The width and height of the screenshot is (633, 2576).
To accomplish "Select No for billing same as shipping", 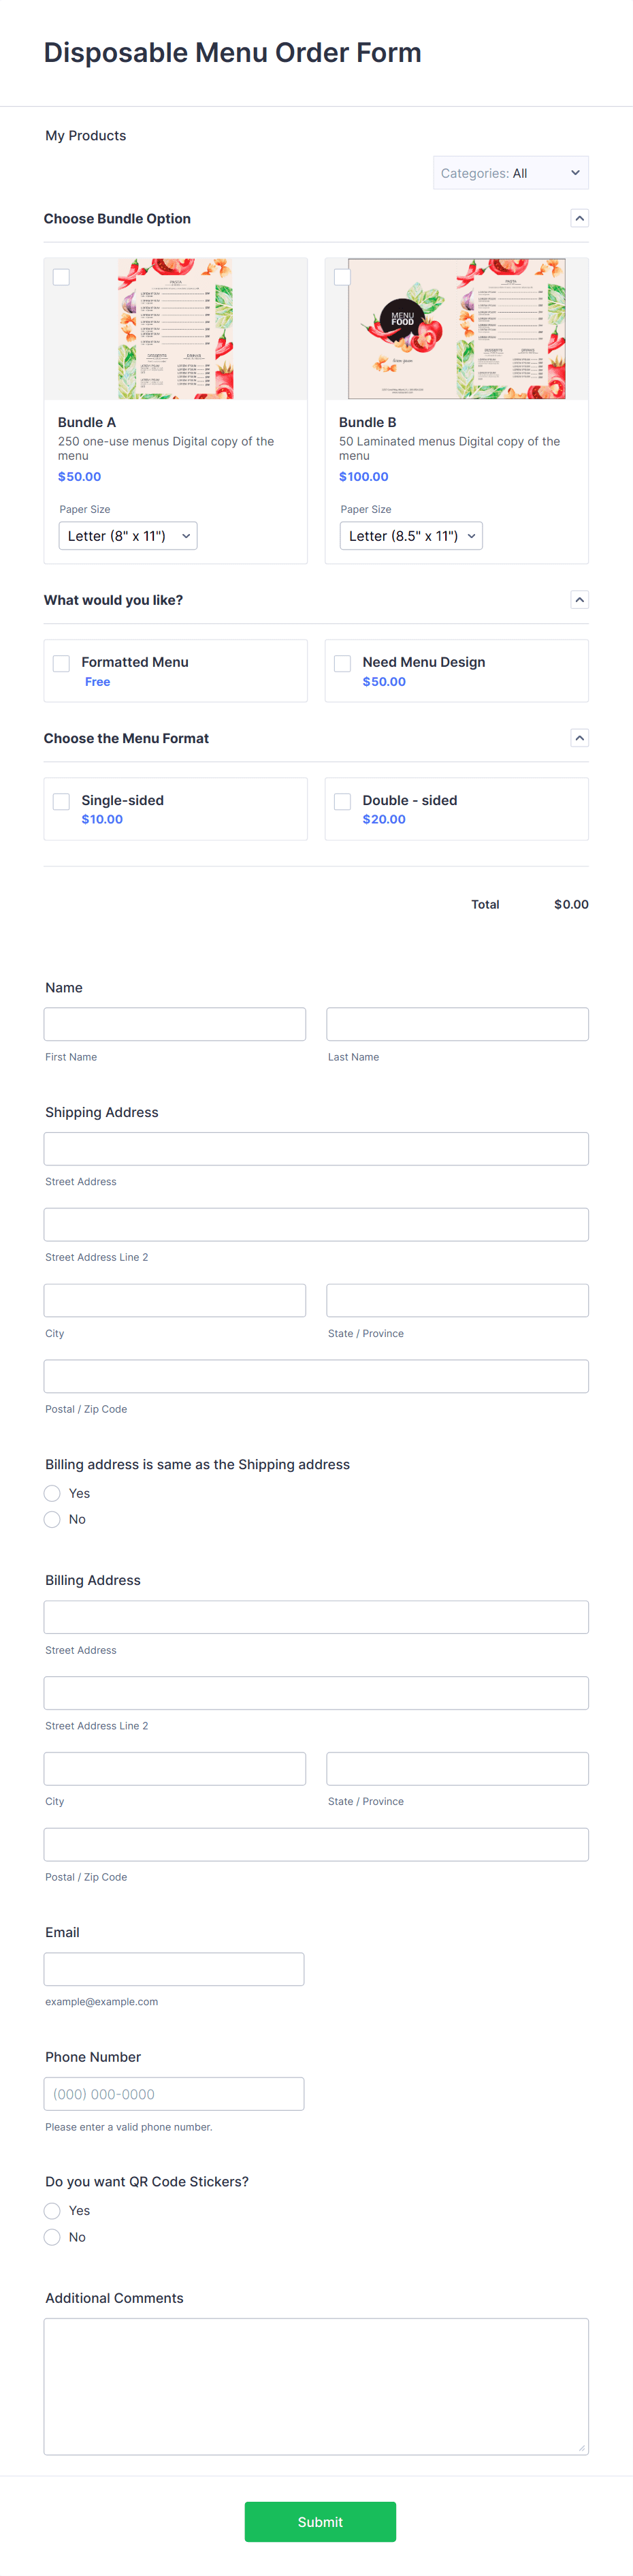I will 52,1519.
